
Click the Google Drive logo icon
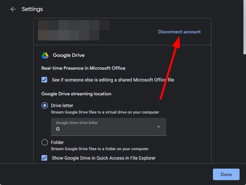pyautogui.click(x=45, y=55)
